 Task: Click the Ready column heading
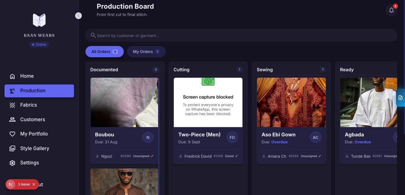pyautogui.click(x=347, y=70)
